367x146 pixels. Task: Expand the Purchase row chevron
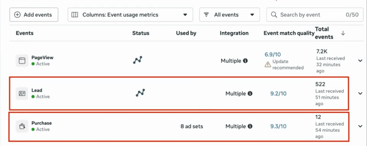pyautogui.click(x=360, y=126)
